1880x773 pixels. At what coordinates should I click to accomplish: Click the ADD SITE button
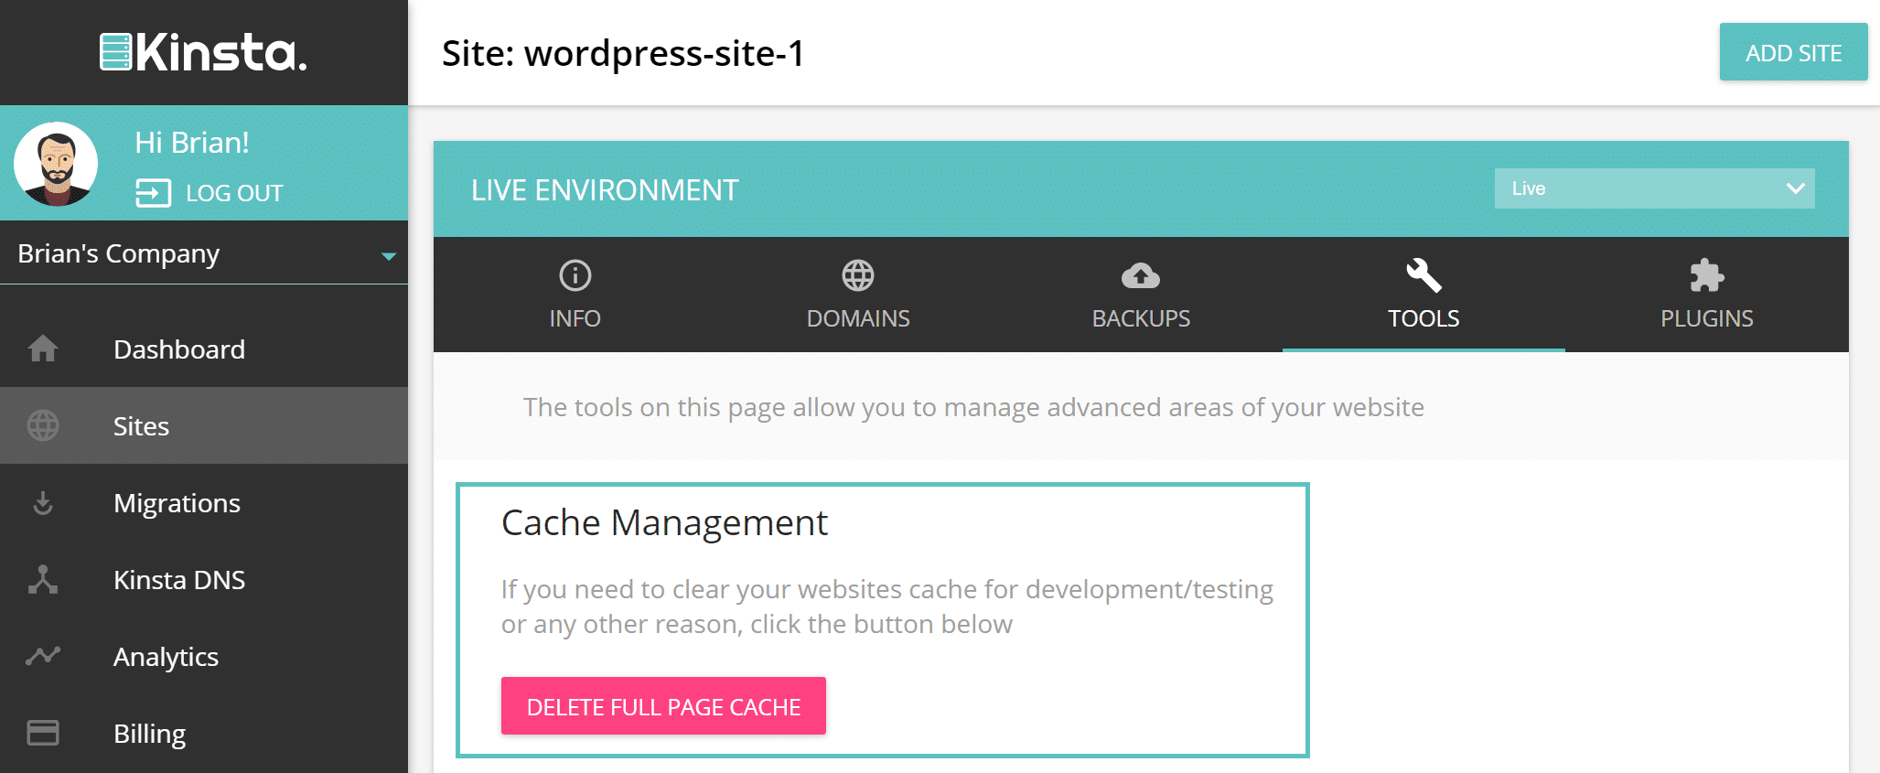click(x=1793, y=52)
